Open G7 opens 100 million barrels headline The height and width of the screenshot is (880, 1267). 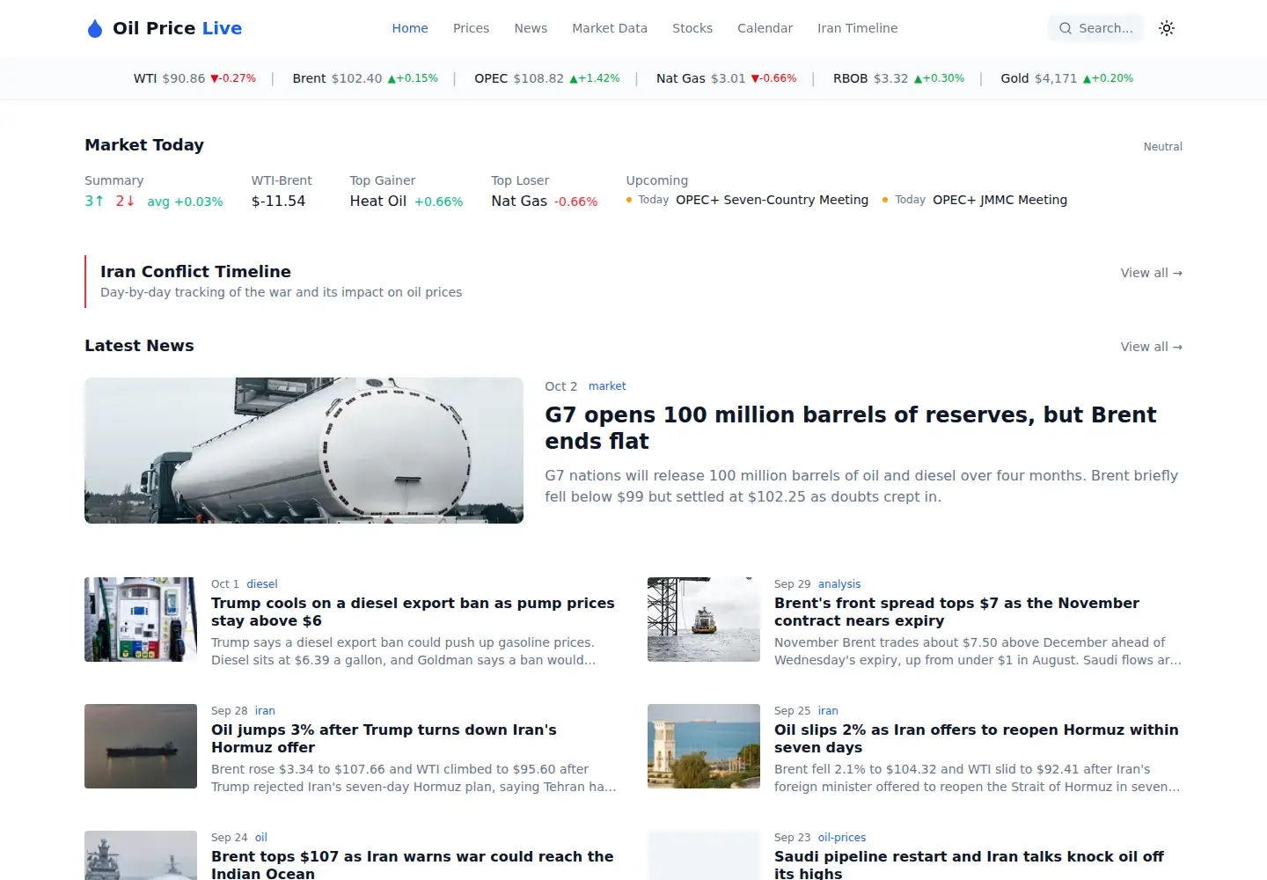[x=850, y=428]
